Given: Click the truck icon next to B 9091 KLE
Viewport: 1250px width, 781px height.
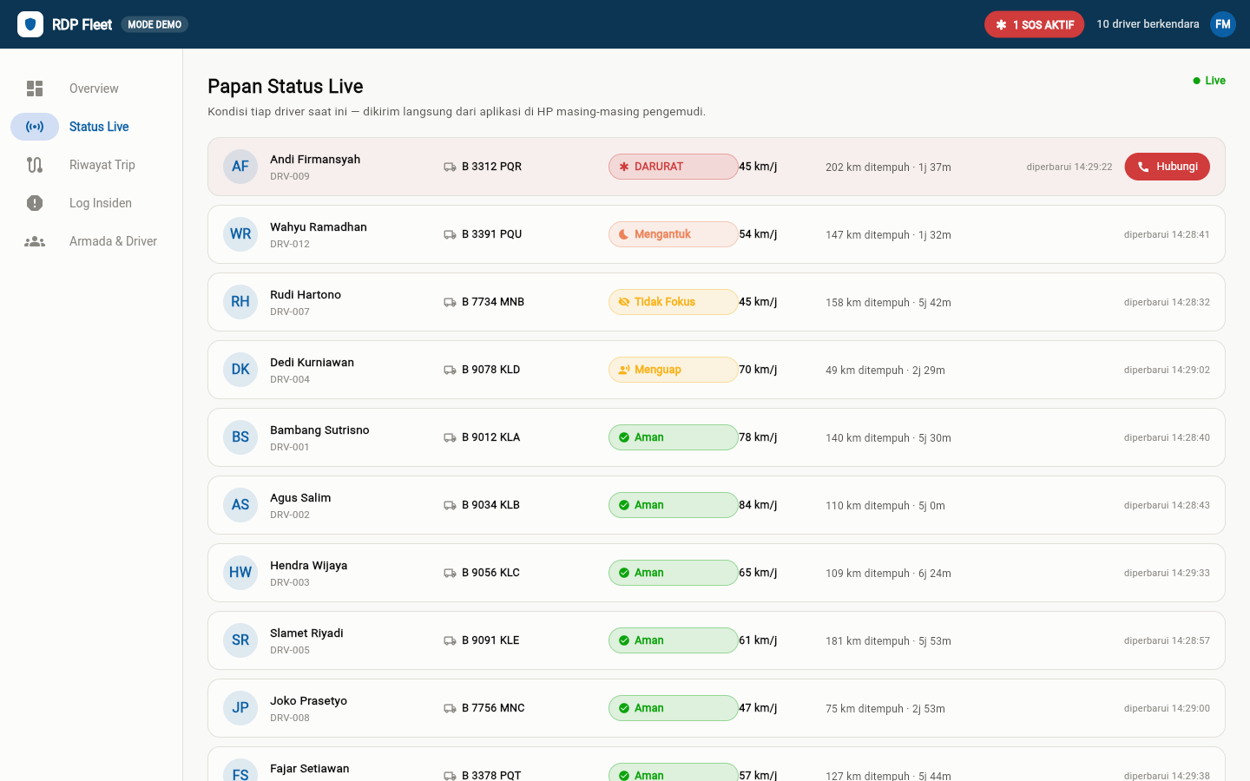Looking at the screenshot, I should click(x=450, y=640).
